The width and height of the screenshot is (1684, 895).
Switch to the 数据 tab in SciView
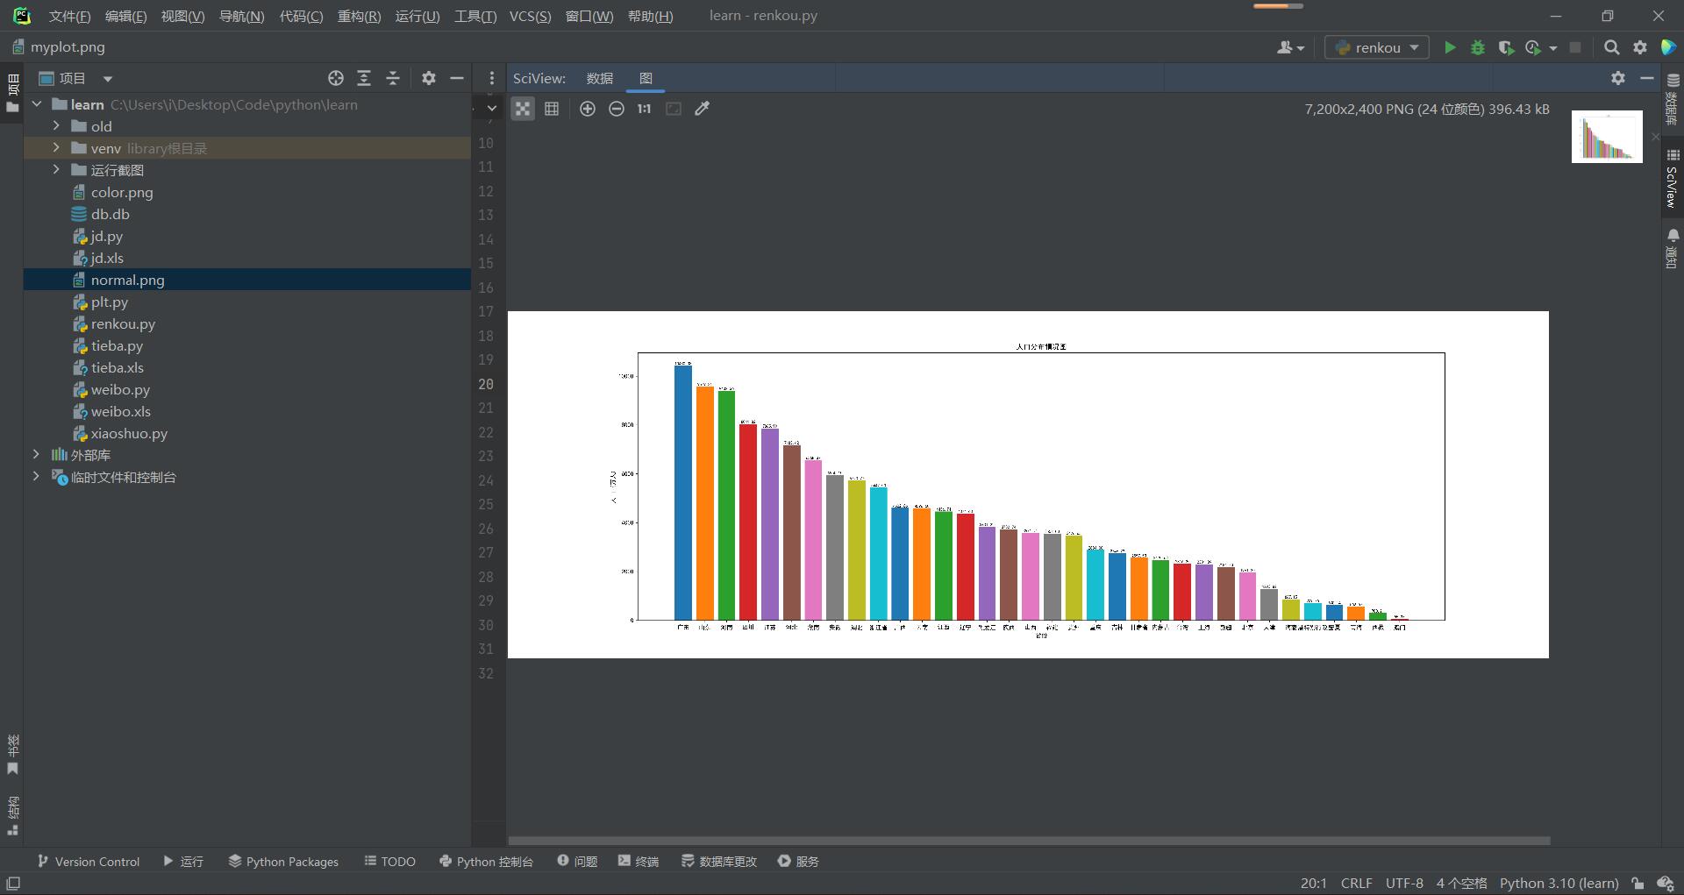(x=600, y=78)
